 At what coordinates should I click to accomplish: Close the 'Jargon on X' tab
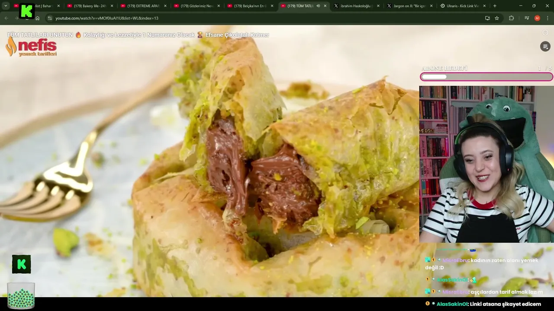[x=432, y=6]
